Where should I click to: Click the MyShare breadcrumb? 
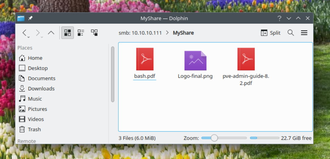pos(183,33)
